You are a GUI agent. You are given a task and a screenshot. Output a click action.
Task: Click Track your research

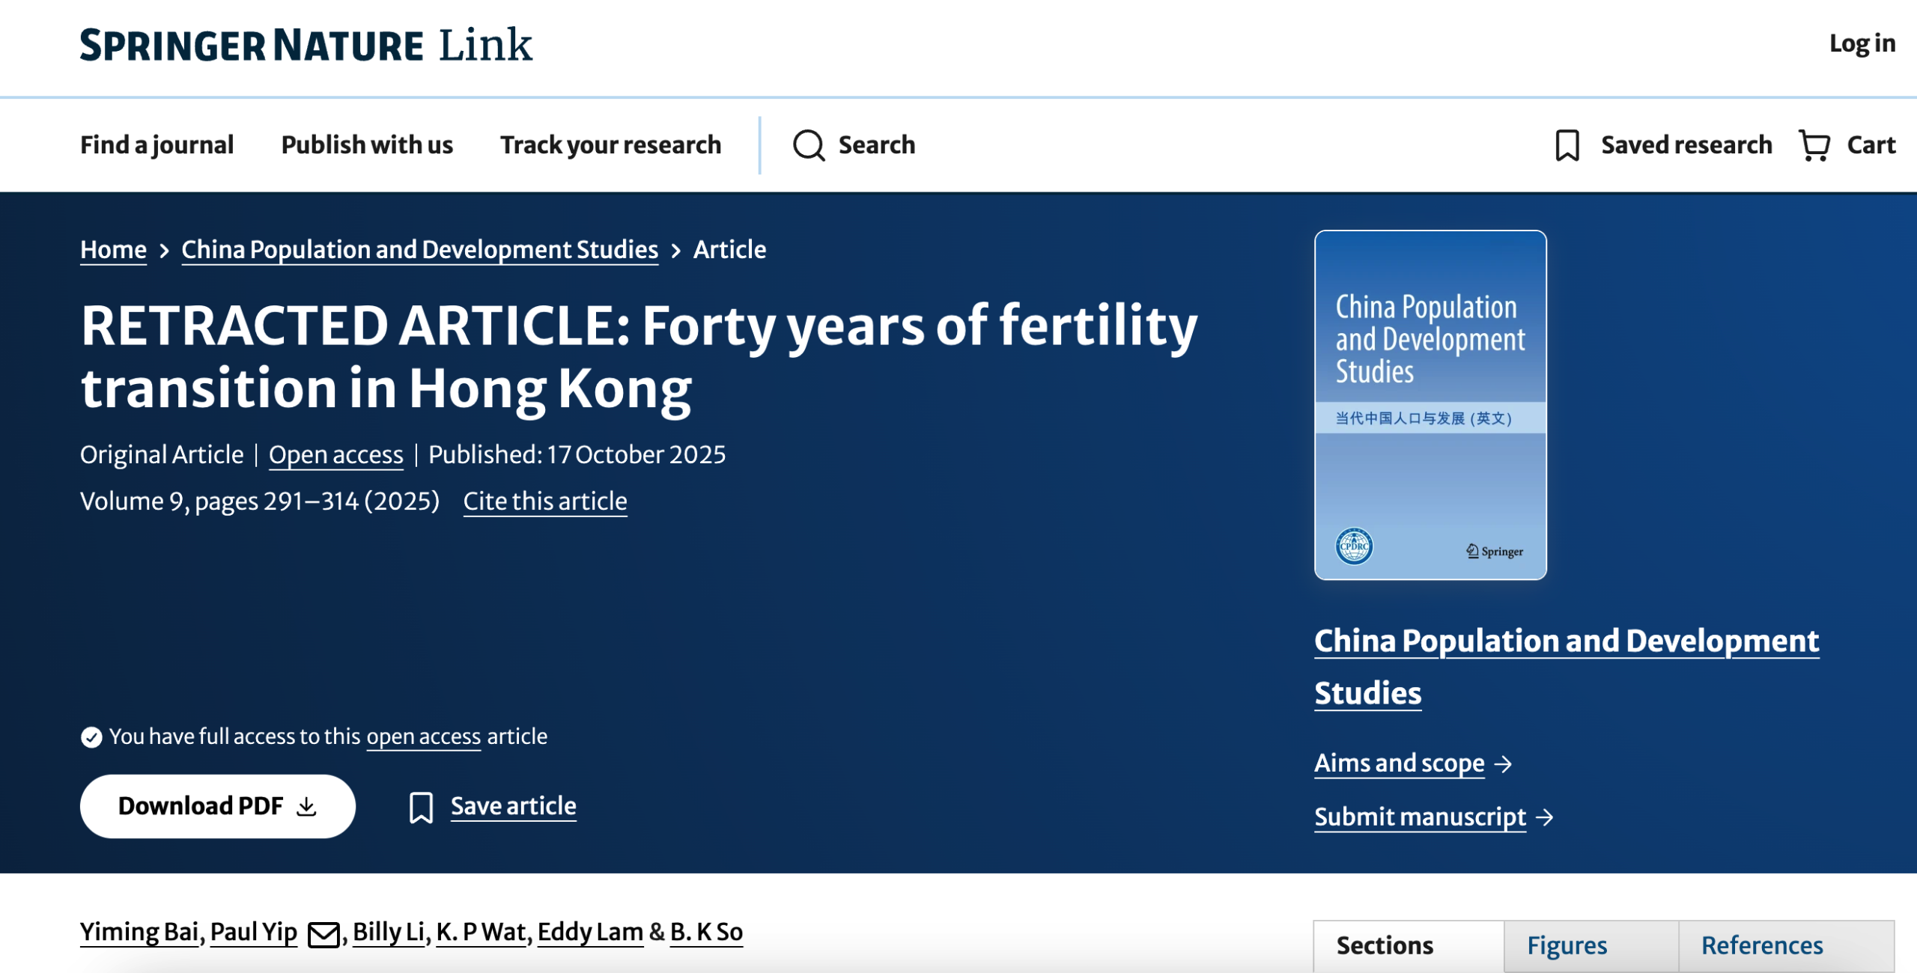[611, 144]
